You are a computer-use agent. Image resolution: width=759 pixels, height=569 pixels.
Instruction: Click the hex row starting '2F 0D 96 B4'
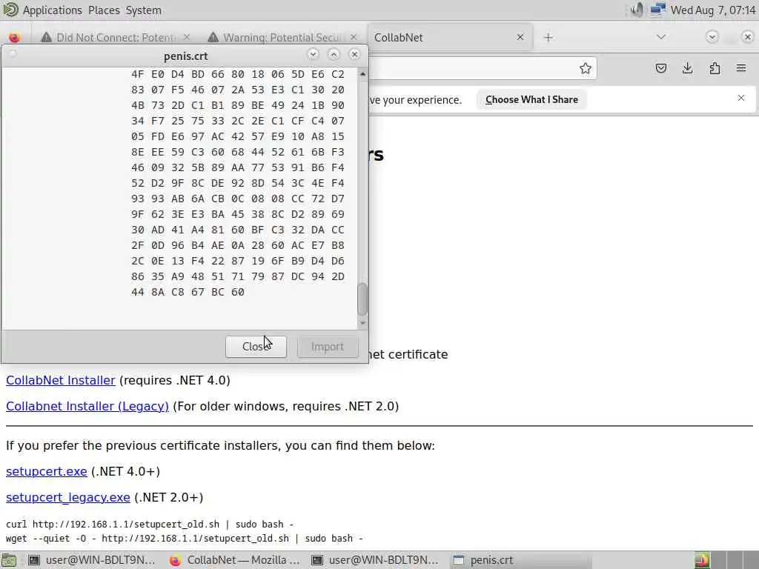click(x=238, y=245)
